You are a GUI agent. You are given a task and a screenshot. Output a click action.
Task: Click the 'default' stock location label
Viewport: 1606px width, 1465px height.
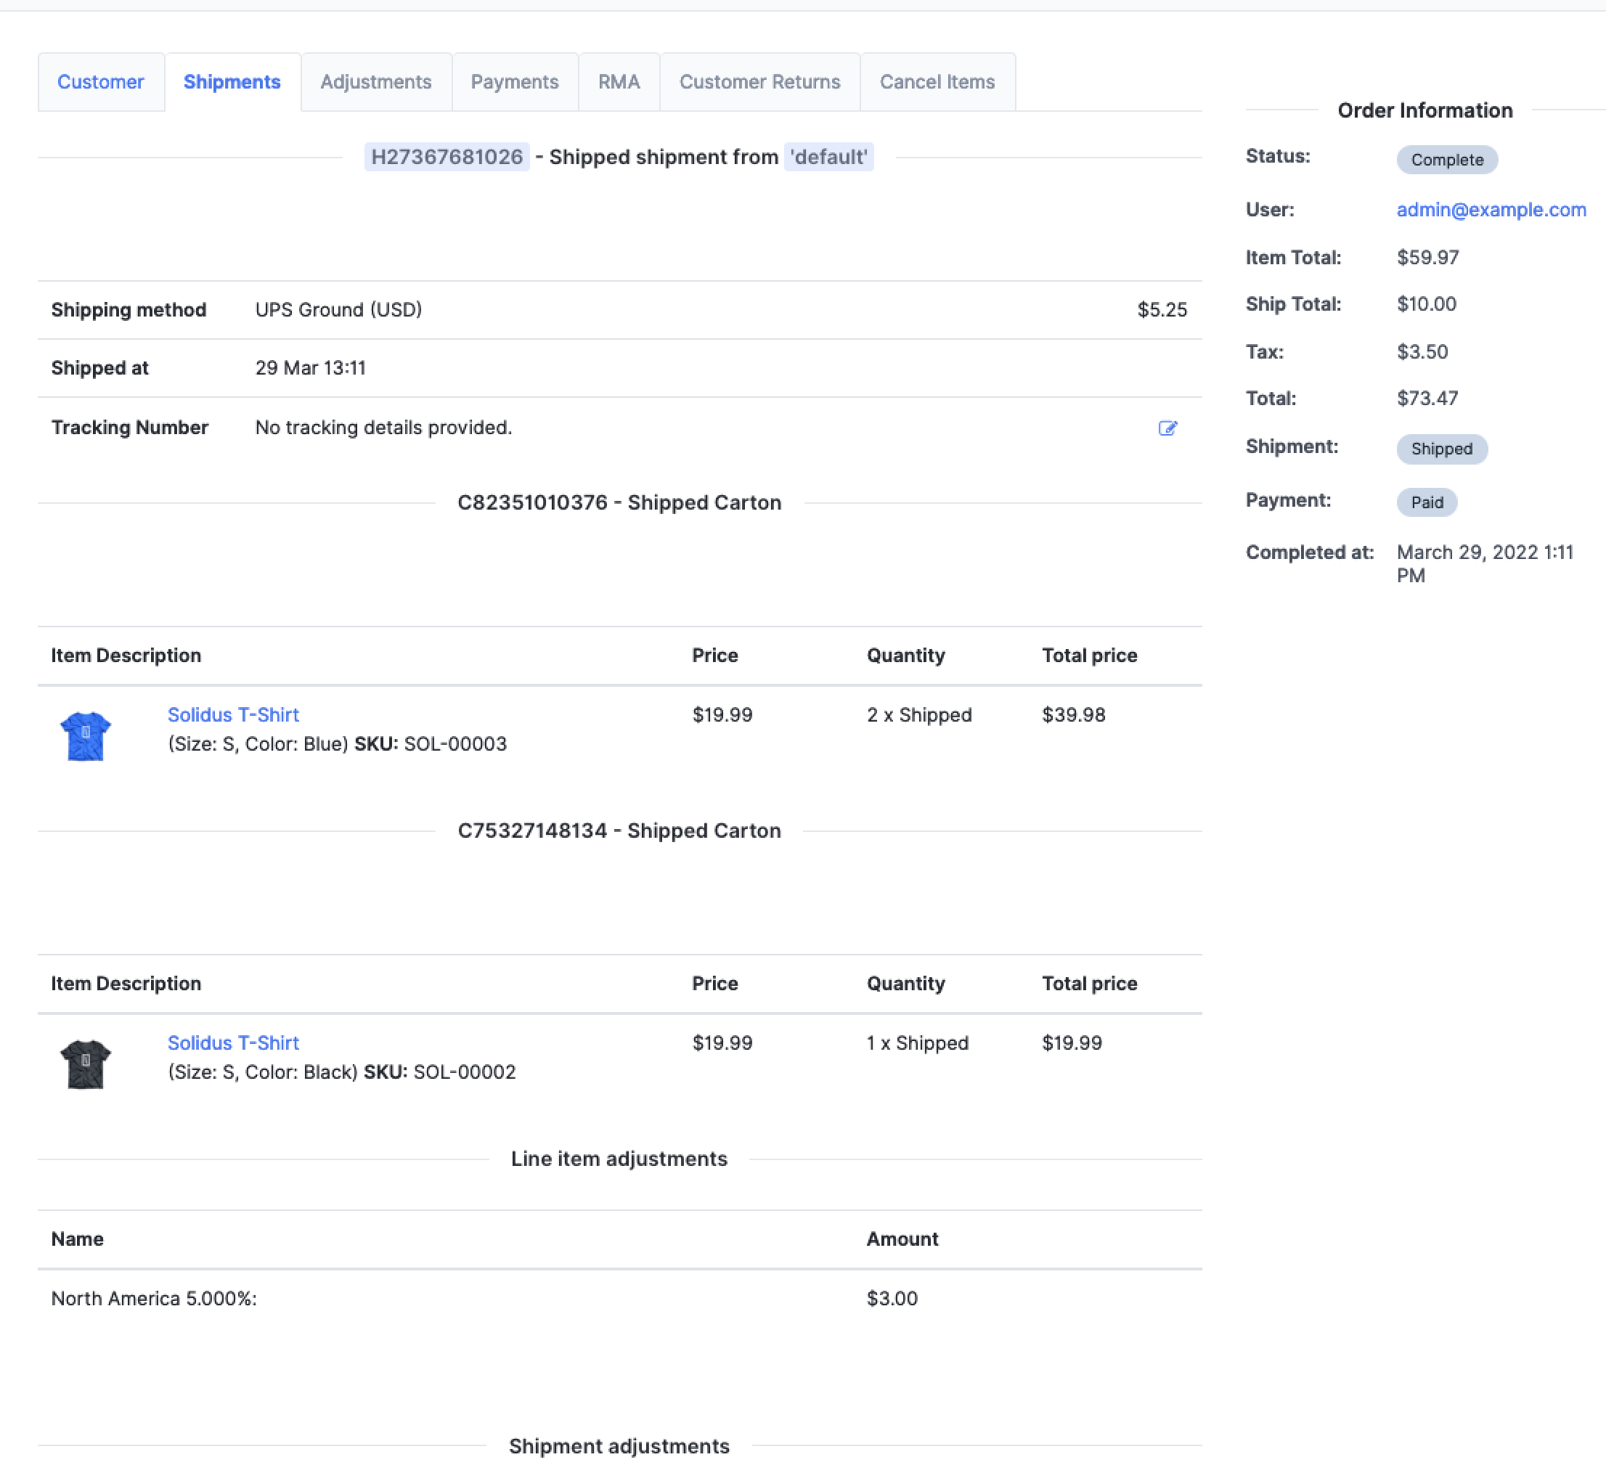click(x=828, y=157)
